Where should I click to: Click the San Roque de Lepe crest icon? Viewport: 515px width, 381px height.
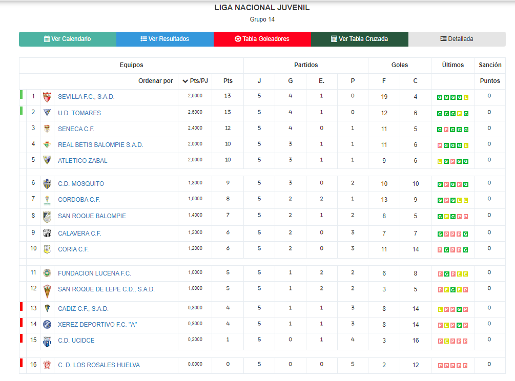tap(47, 291)
